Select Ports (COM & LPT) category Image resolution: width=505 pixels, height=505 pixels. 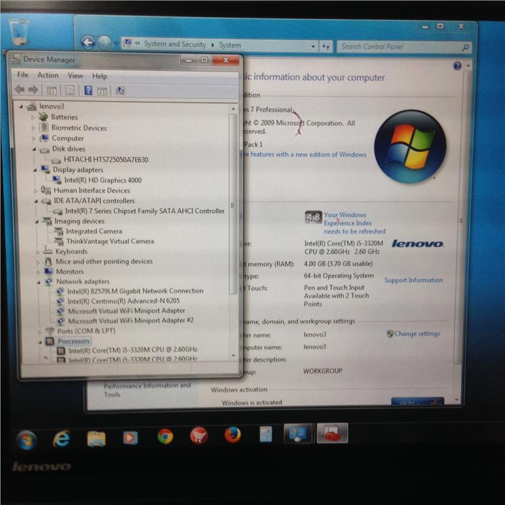pos(86,331)
